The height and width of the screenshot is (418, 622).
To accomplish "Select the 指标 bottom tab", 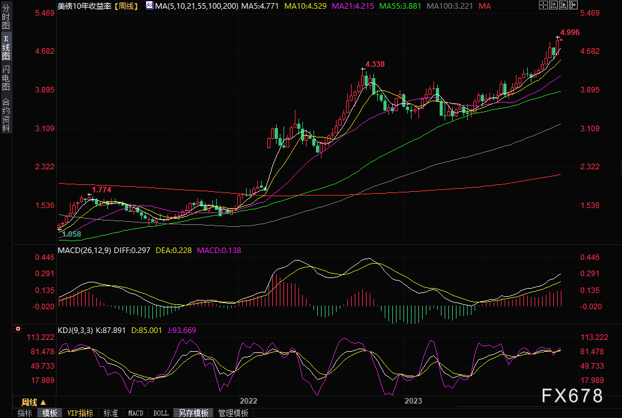I will [x=25, y=413].
